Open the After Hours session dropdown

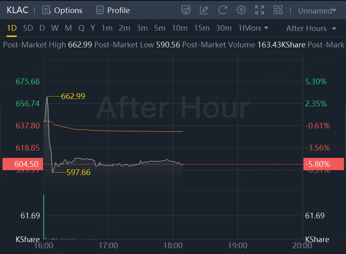point(311,28)
